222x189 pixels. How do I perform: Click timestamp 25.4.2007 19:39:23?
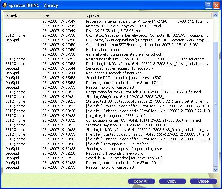(x=59, y=106)
